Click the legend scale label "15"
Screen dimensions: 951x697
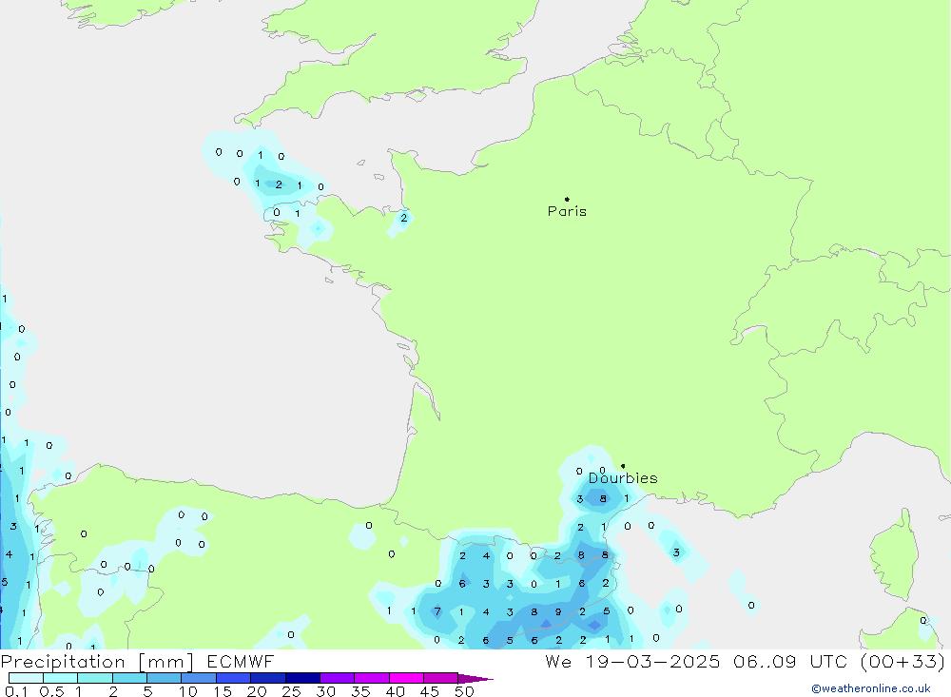(223, 691)
